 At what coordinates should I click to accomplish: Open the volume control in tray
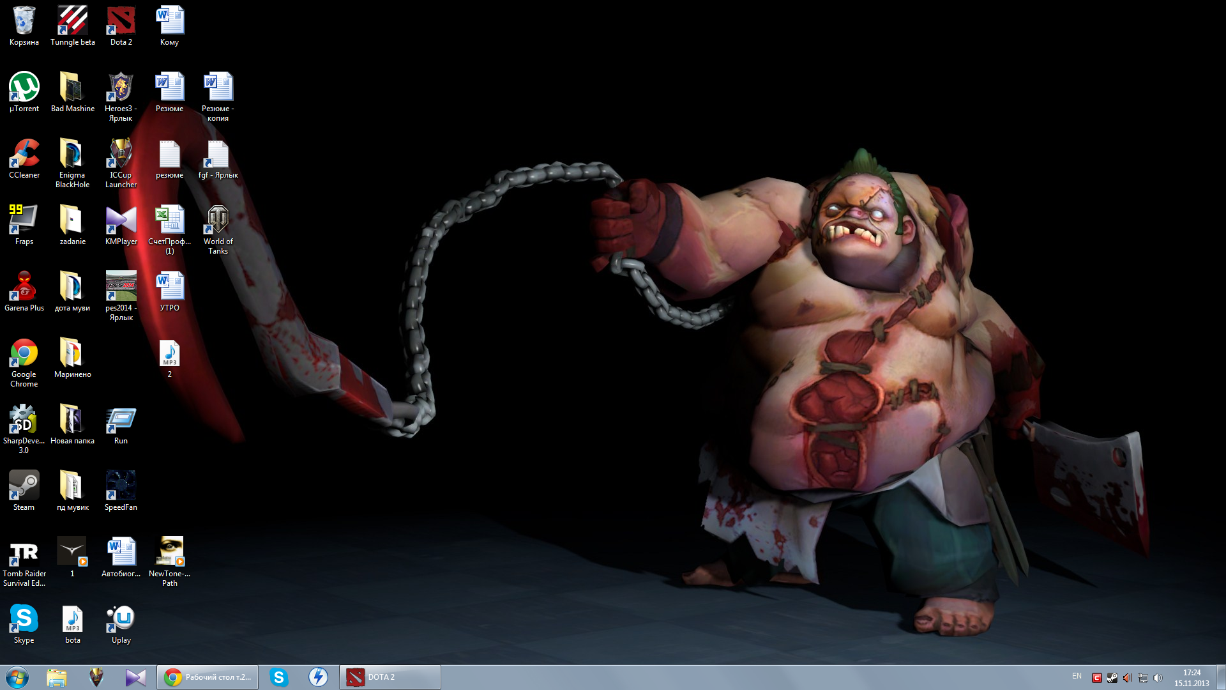(x=1158, y=678)
